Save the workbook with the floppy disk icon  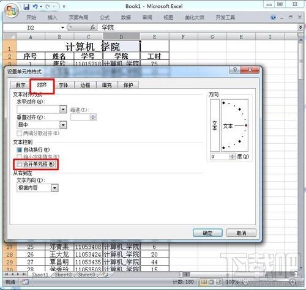pyautogui.click(x=26, y=7)
